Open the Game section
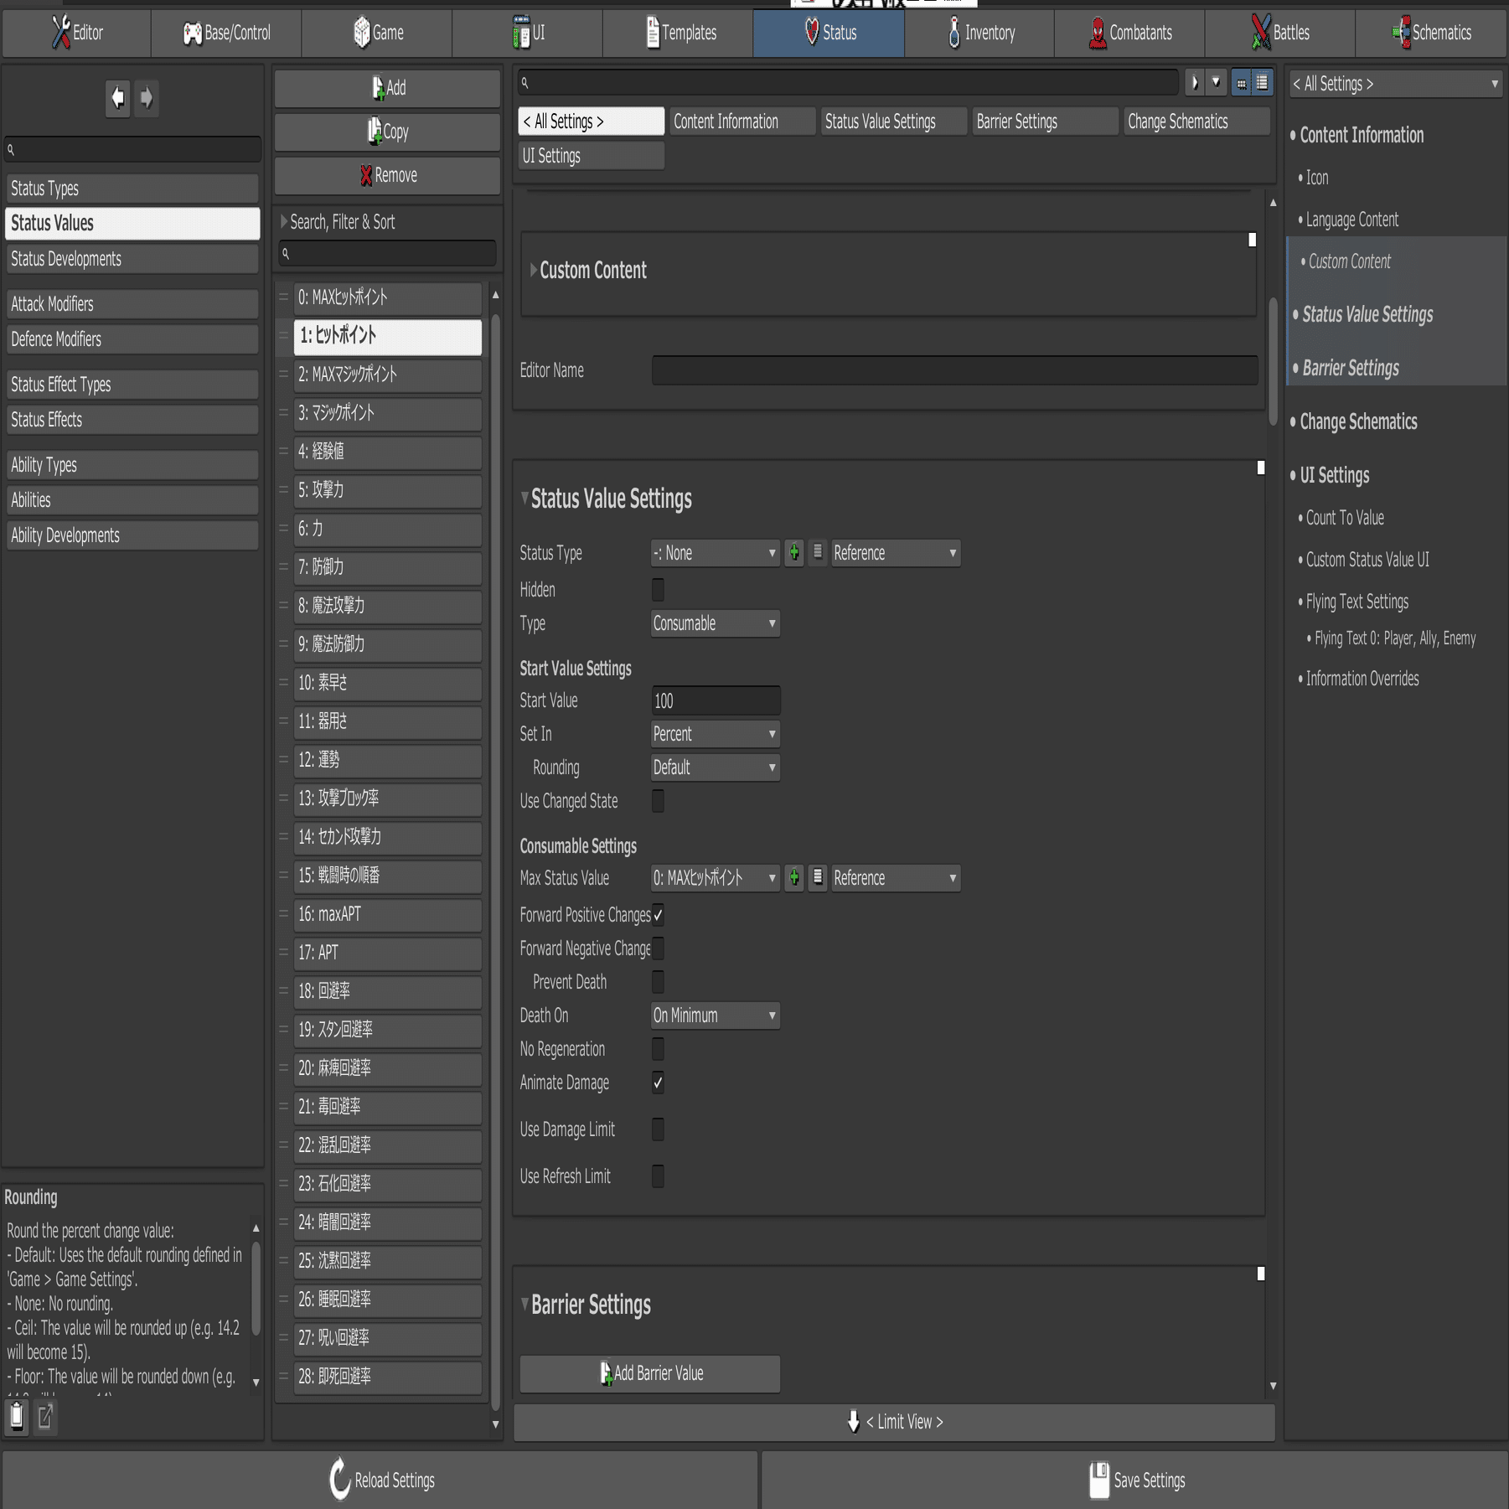 pos(377,33)
